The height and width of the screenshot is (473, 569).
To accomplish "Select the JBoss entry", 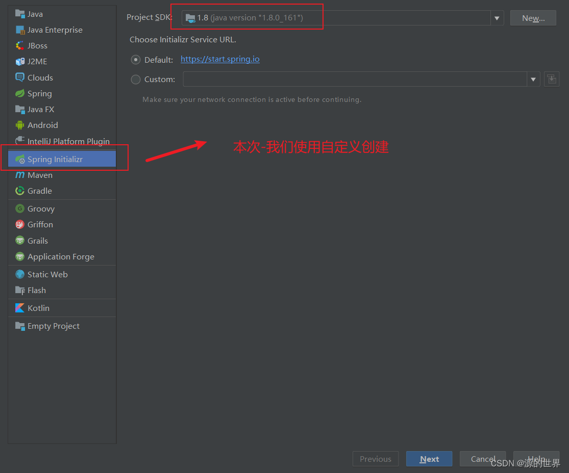I will coord(62,46).
